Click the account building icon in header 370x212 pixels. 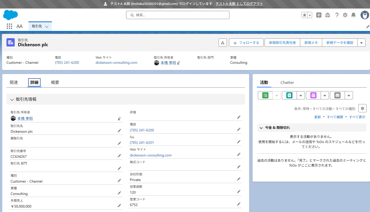(x=11, y=43)
